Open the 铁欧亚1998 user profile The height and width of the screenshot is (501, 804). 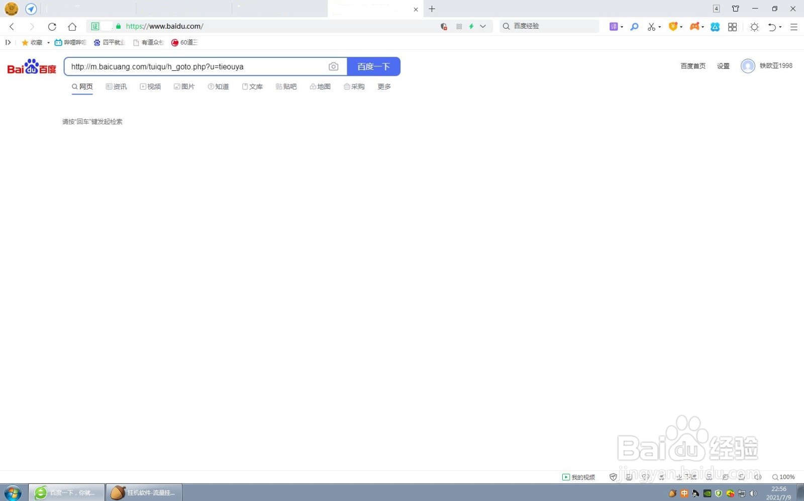point(767,66)
